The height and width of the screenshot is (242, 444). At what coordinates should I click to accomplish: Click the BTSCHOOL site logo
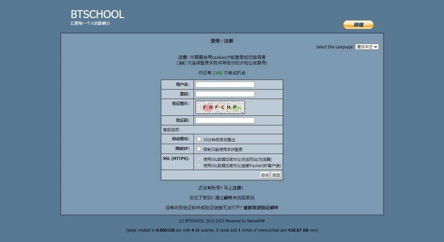97,14
